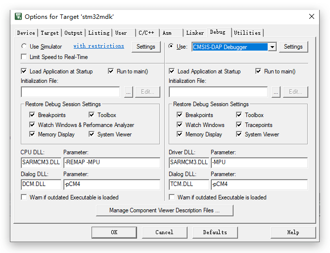Click the debugger Edit... button
This screenshot has height=253, width=330.
295,92
